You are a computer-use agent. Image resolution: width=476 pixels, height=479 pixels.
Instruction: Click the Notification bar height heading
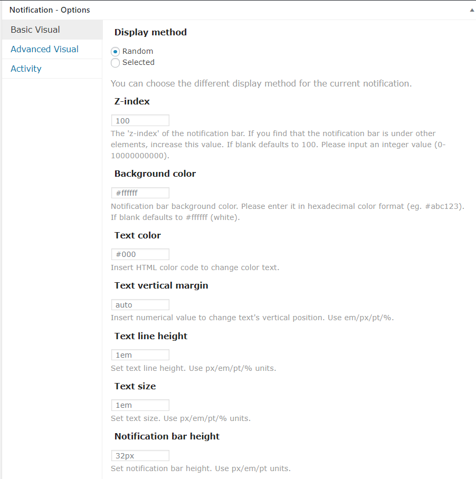[x=167, y=436]
